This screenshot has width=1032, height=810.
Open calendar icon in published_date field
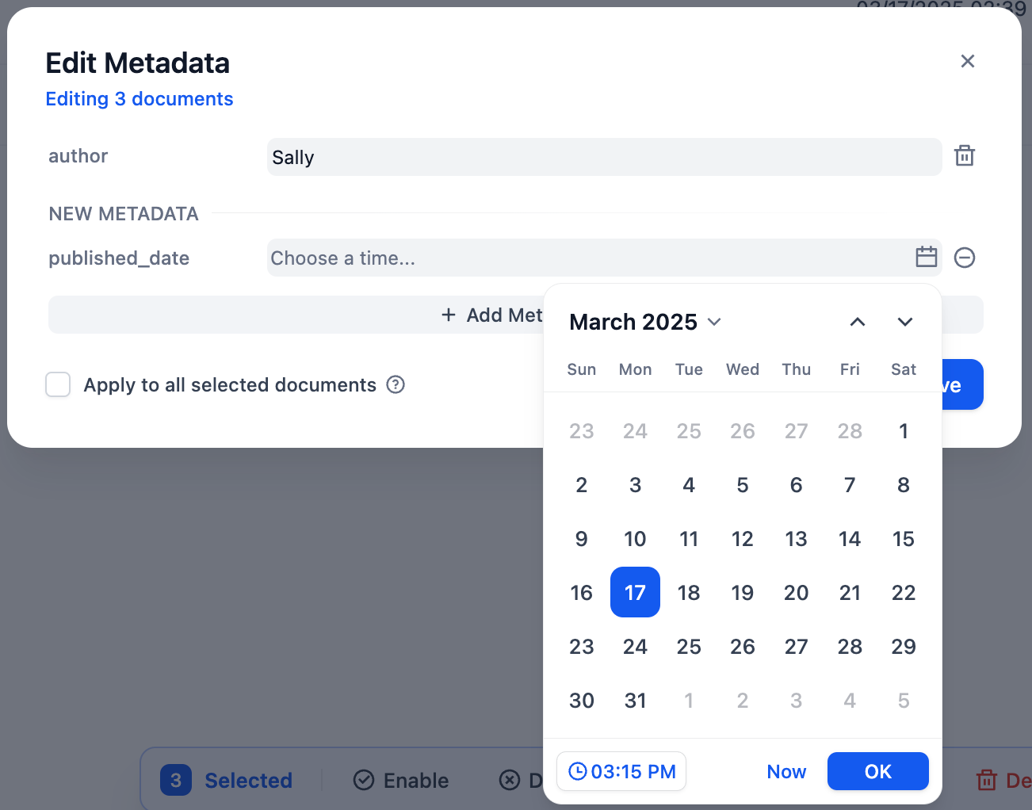926,258
